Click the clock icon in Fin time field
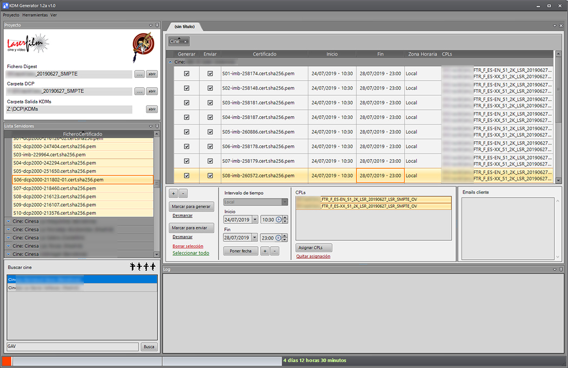Screen dimensions: 568x368 (x=279, y=238)
